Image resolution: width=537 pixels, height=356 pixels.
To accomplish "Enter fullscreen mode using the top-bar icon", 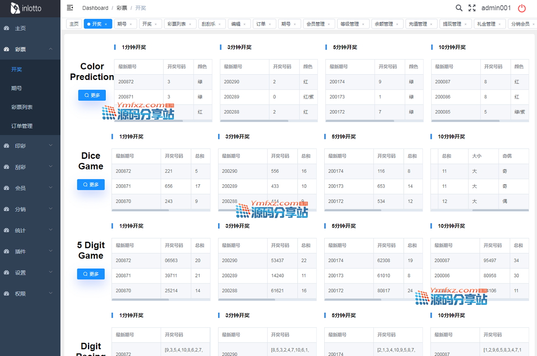I will (472, 8).
